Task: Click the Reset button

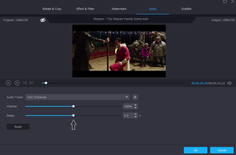Action: [x=18, y=127]
